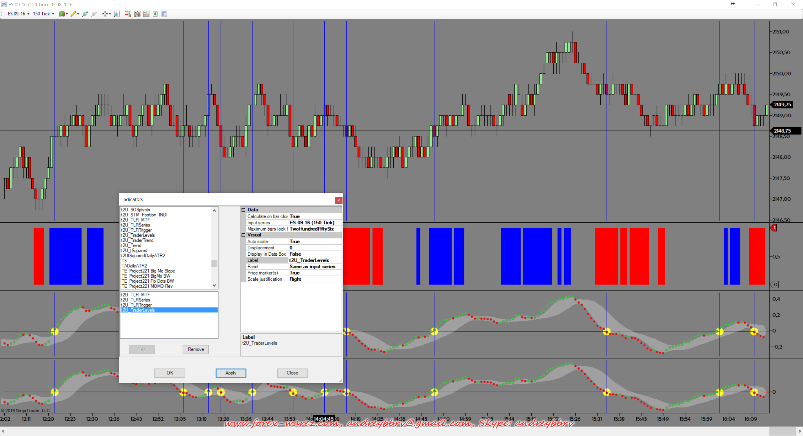The width and height of the screenshot is (803, 436).
Task: Open the chart style candlestick dropdown
Action: click(x=63, y=14)
